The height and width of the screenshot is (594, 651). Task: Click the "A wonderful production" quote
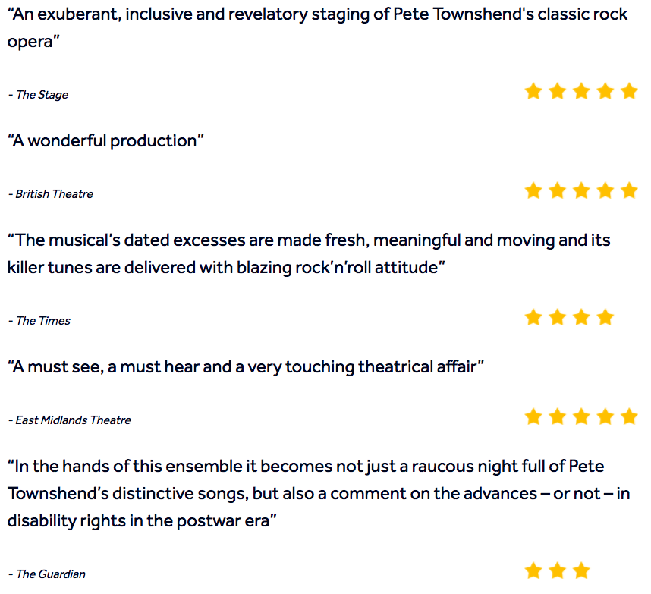(x=106, y=141)
